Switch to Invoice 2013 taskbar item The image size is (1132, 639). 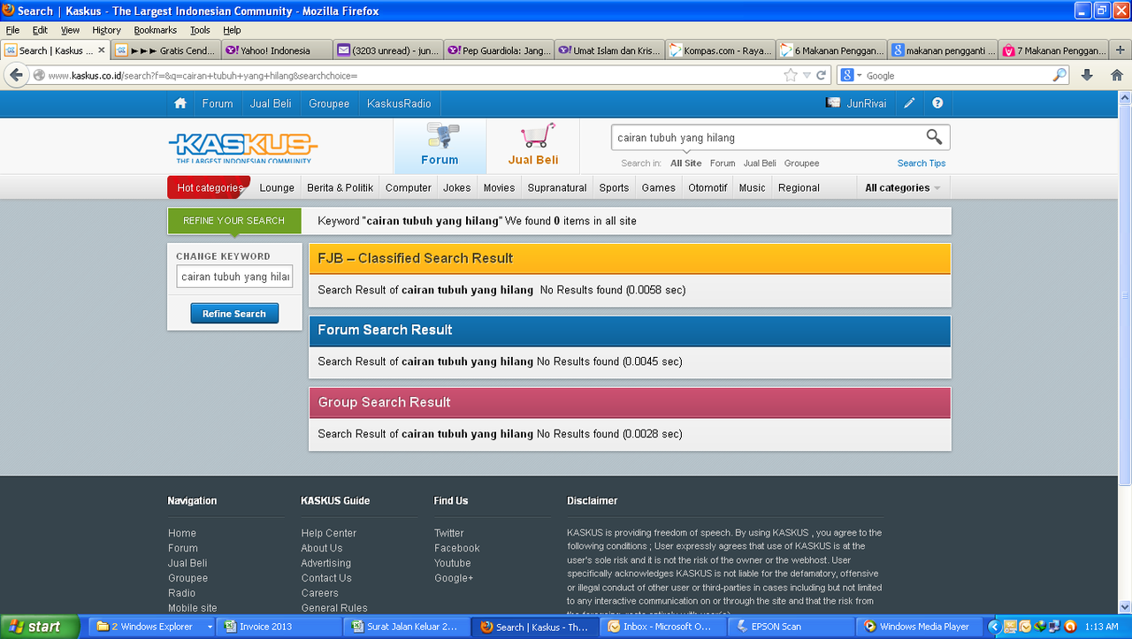tap(279, 627)
